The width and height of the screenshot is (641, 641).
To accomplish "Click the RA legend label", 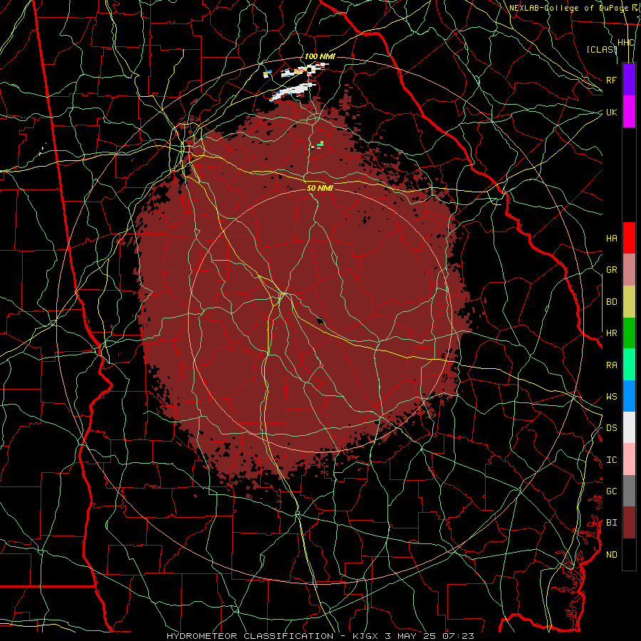I will coord(611,365).
